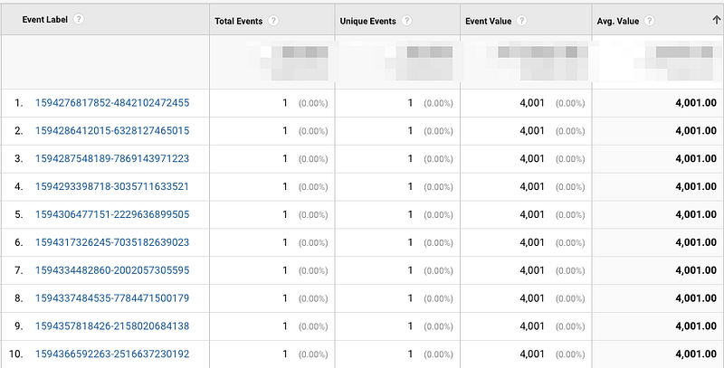Viewport: 724px width, 368px height.
Task: Open label 1594337484535-7784471500179
Action: (x=112, y=298)
